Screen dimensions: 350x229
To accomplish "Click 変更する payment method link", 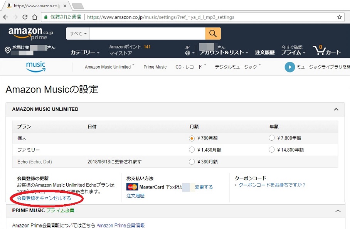I will (204, 187).
